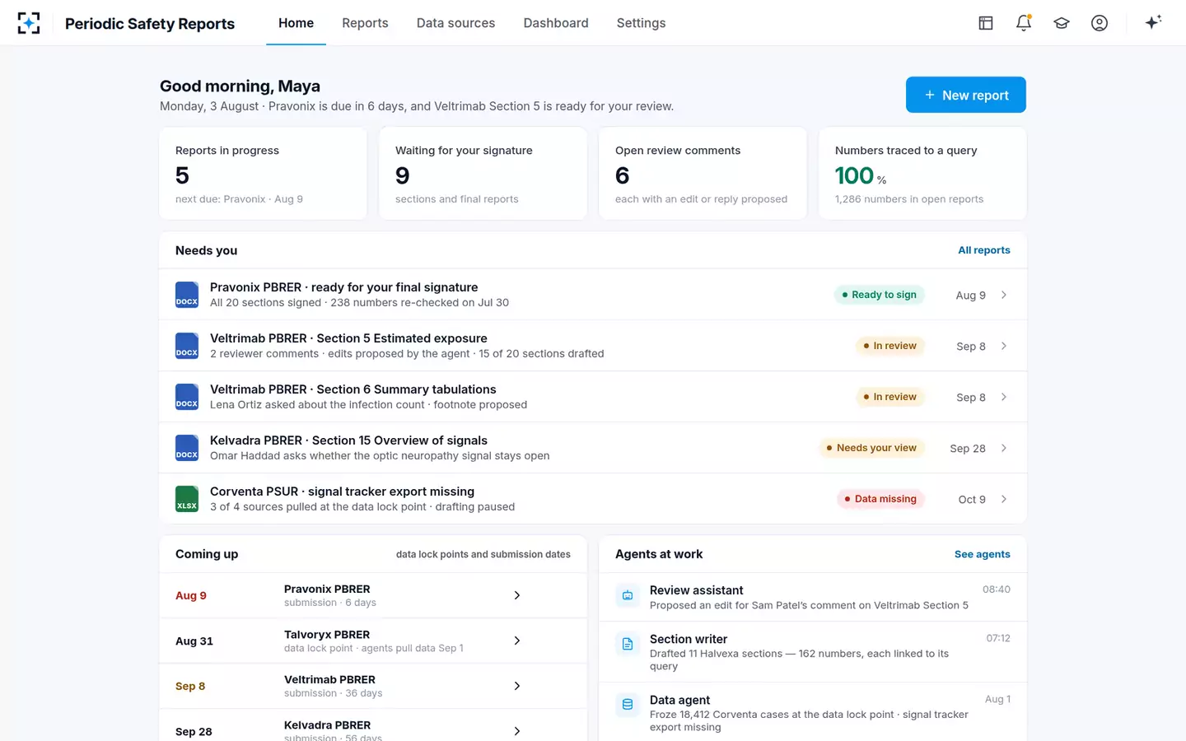
Task: Expand the Veltrimab Section 5 row chevron
Action: coord(1004,346)
